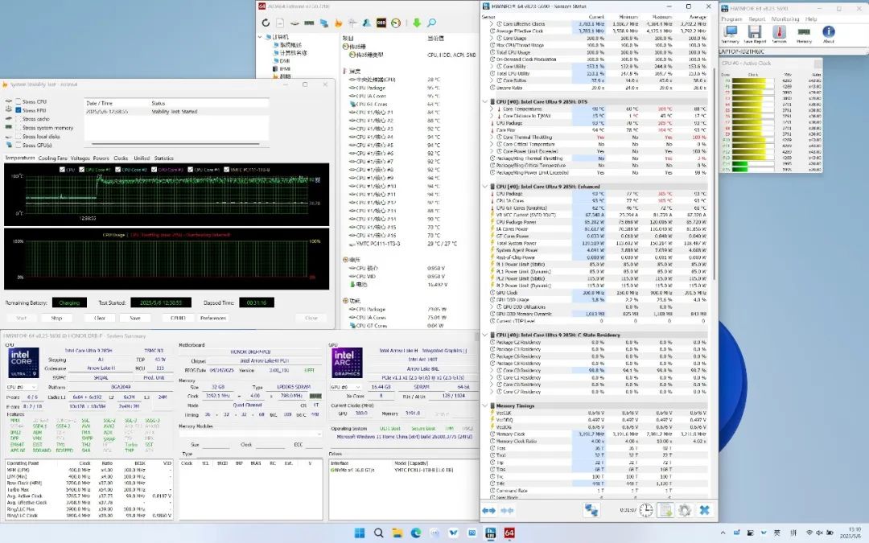
Task: Click Preferences button in stability test
Action: 213,318
